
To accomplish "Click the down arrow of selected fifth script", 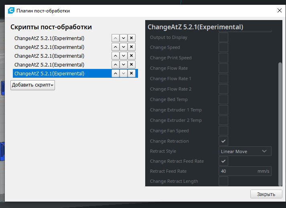I will click(124, 73).
